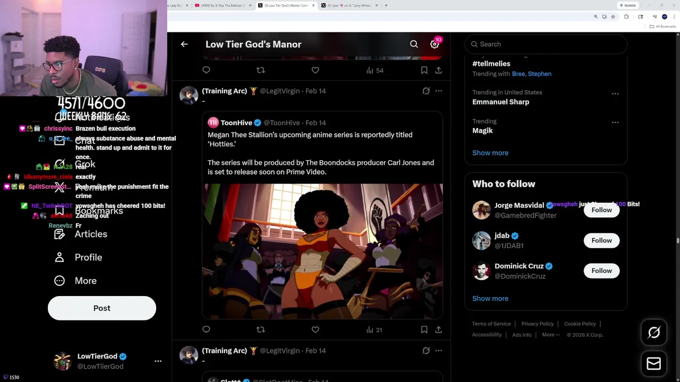
Task: Switch to the ryan on X browser tab
Action: click(x=349, y=5)
